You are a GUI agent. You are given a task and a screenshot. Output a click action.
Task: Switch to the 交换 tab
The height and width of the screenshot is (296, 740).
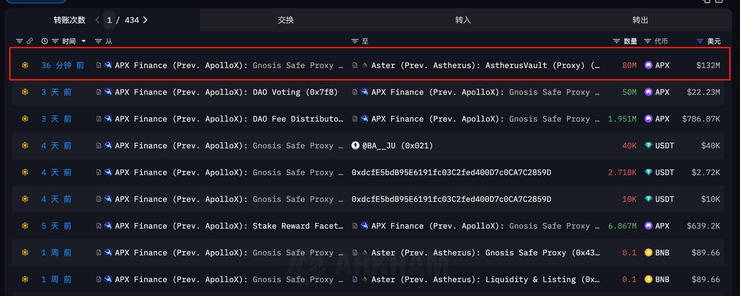pyautogui.click(x=286, y=20)
